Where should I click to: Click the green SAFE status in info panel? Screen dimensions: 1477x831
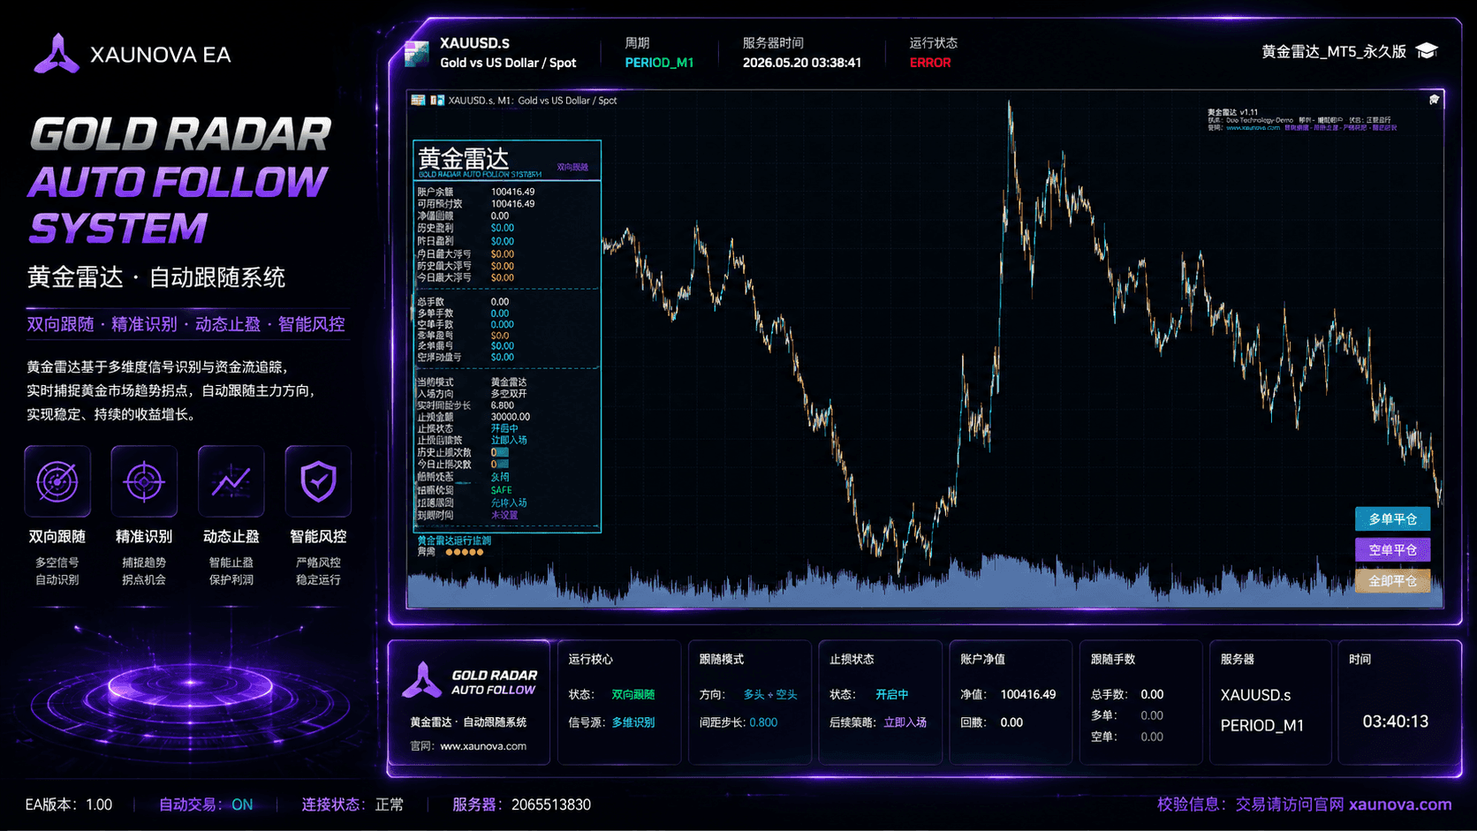click(501, 490)
